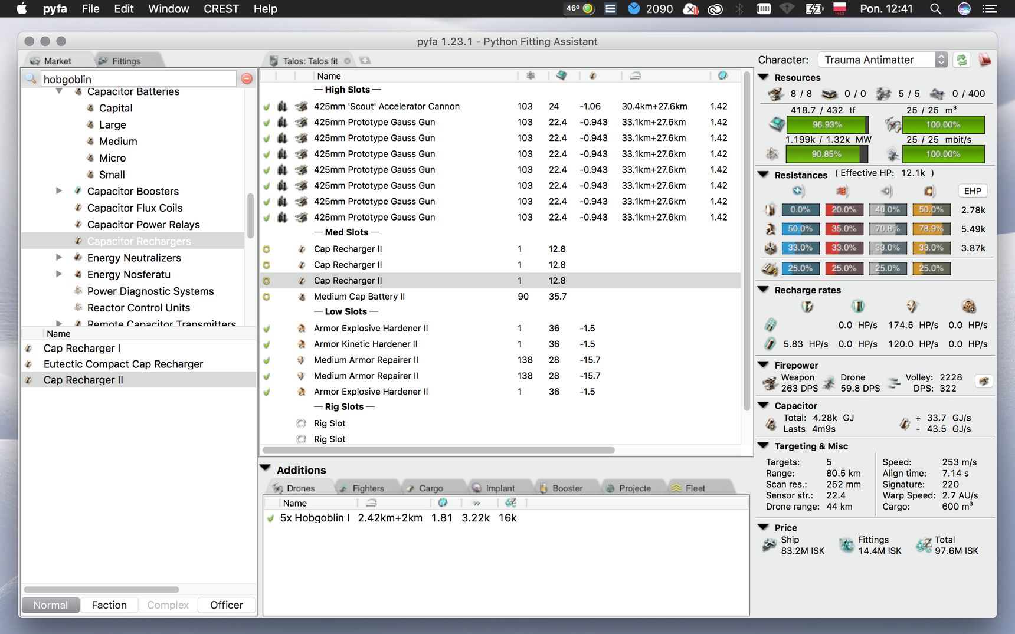The image size is (1015, 634).
Task: Expand the Energy Neutralizers tree node
Action: tap(59, 258)
